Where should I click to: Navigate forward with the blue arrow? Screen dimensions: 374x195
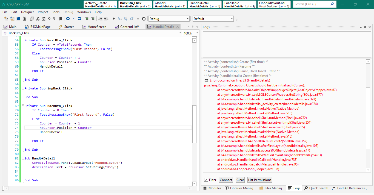click(x=79, y=19)
